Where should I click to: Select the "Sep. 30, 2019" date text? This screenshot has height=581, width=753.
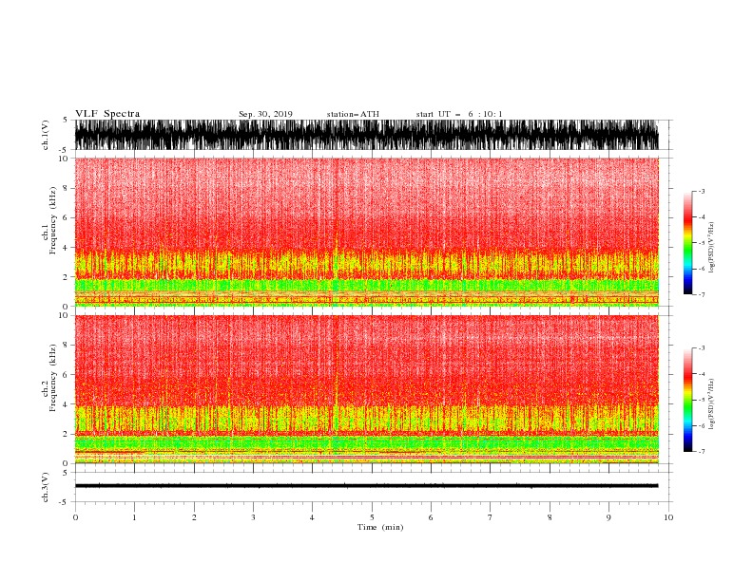click(265, 114)
